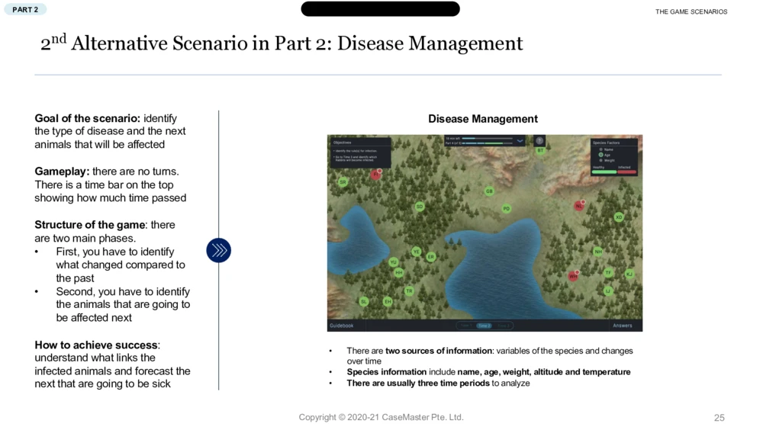Screen dimensions: 763x430
Task: Click the infected WH animal marker
Action: click(x=573, y=276)
